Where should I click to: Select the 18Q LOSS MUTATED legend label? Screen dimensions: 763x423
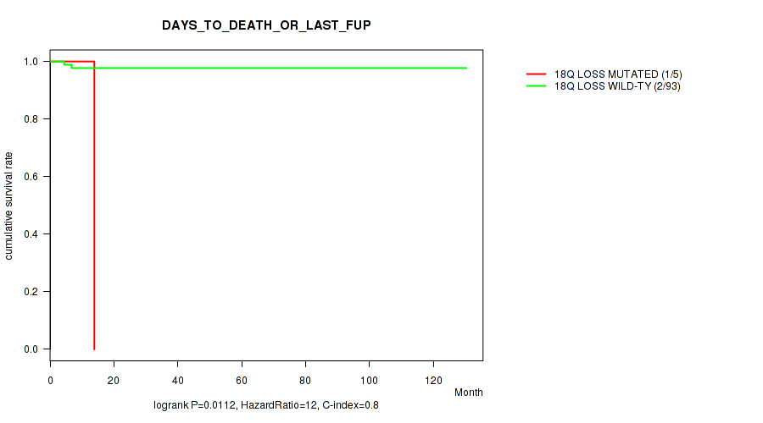coord(618,74)
